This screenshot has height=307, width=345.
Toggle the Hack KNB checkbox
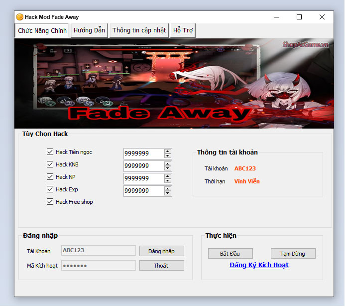click(50, 164)
